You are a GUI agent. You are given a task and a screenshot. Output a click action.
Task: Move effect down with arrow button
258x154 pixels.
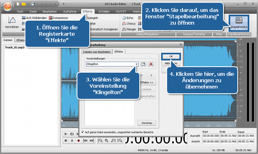pos(151,75)
